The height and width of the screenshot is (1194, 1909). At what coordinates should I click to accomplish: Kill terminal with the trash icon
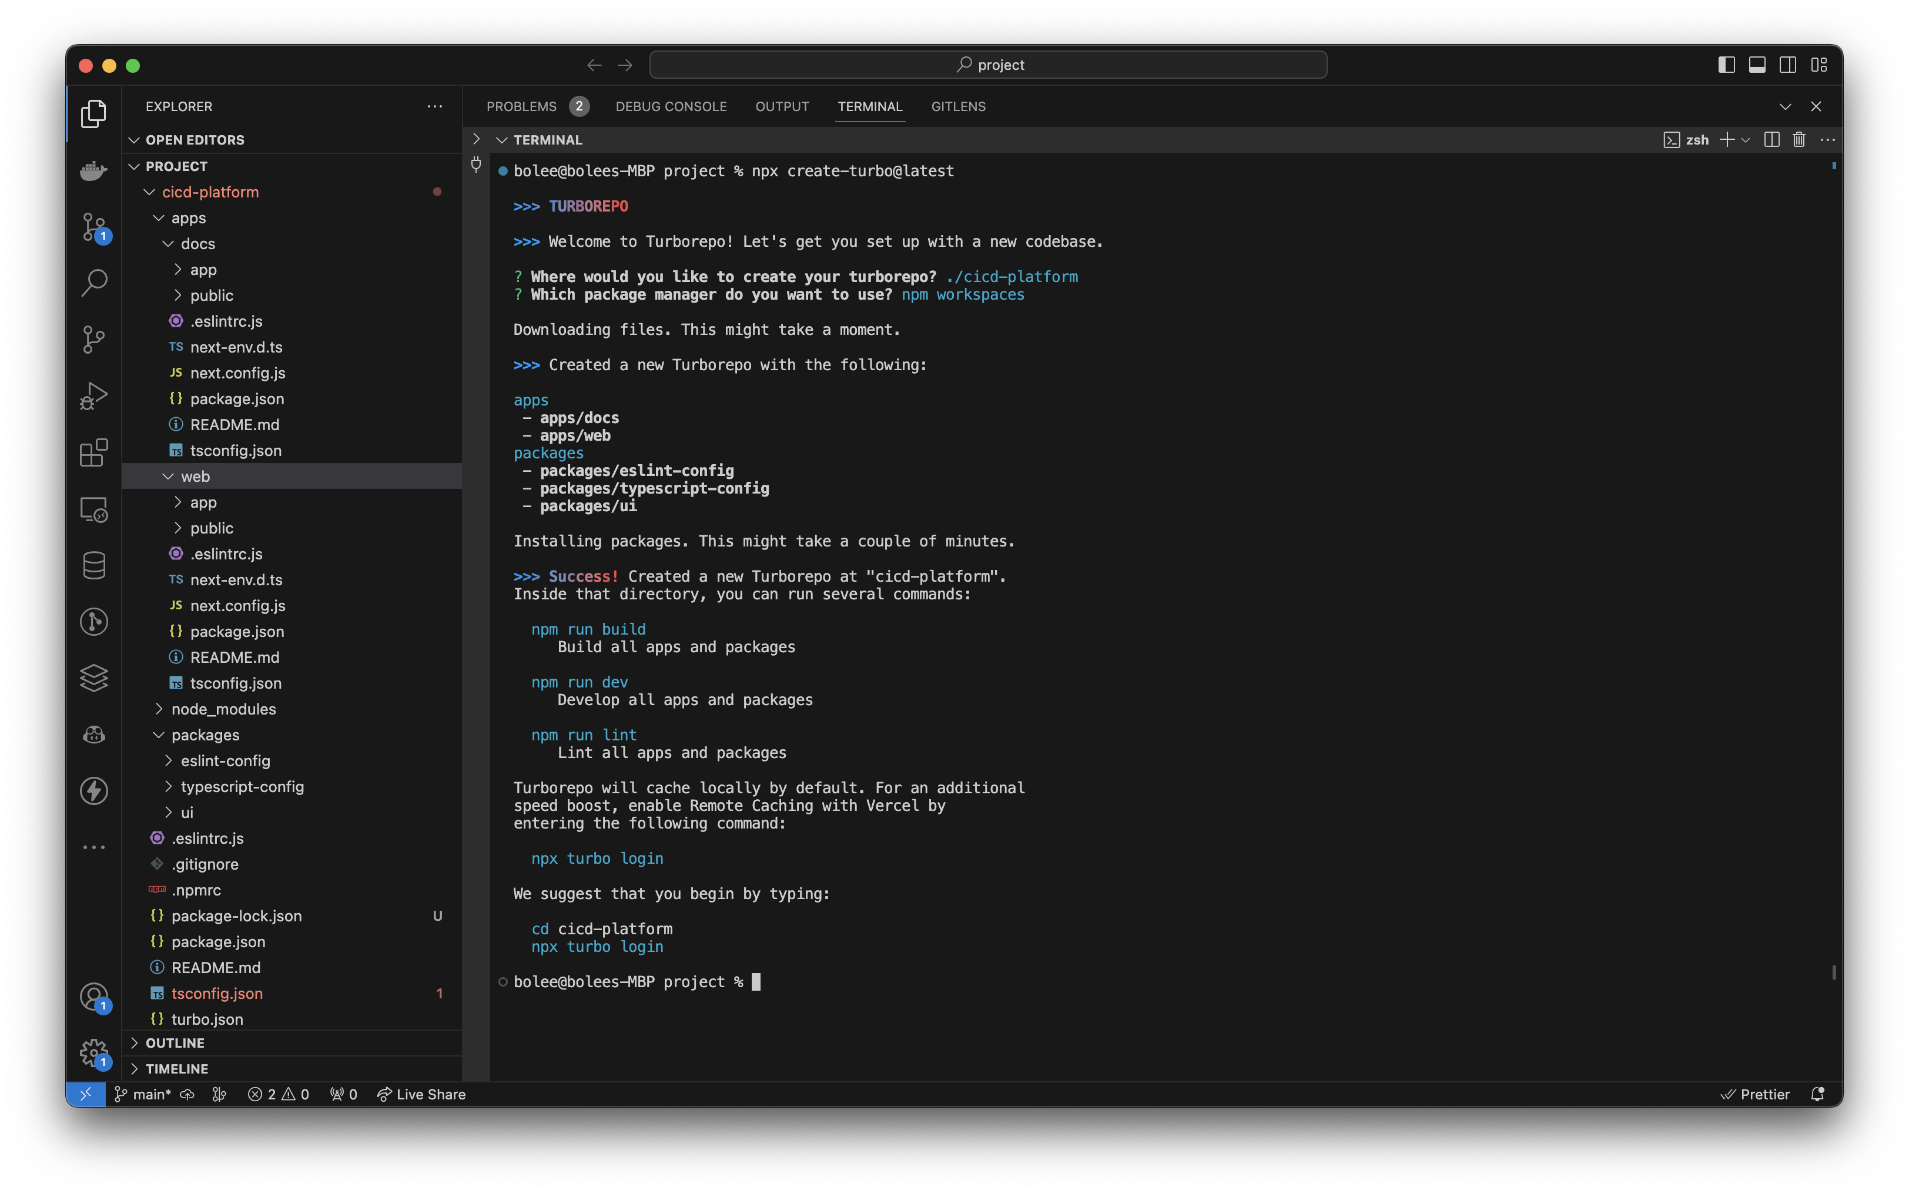pyautogui.click(x=1799, y=140)
